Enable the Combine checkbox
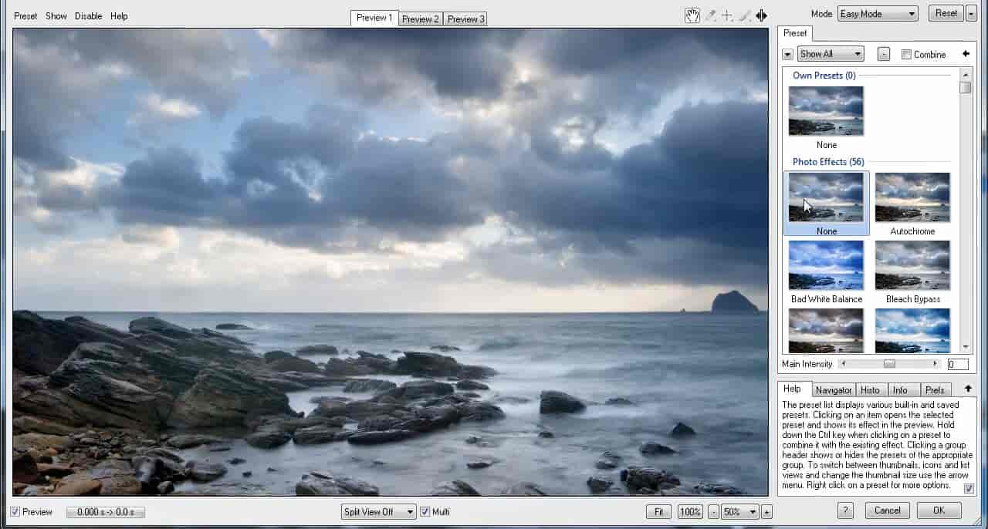 click(x=906, y=55)
